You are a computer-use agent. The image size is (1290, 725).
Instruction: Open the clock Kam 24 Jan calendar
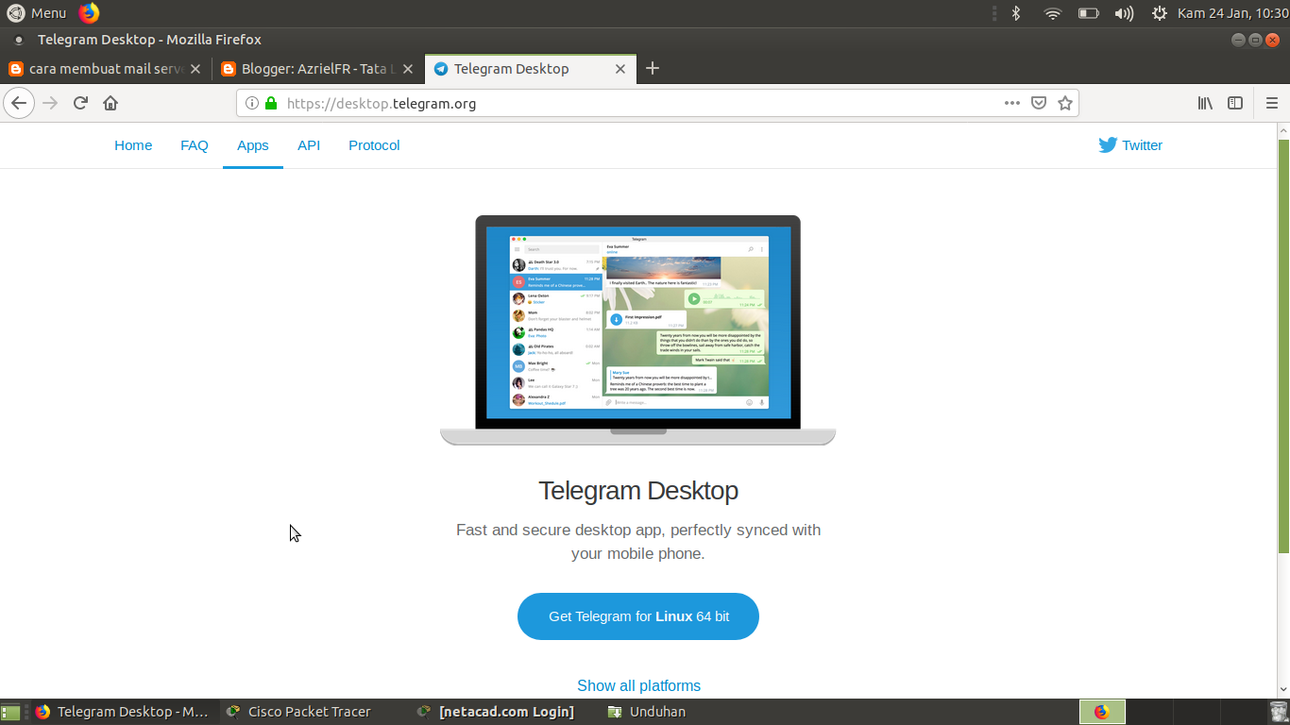click(1232, 13)
